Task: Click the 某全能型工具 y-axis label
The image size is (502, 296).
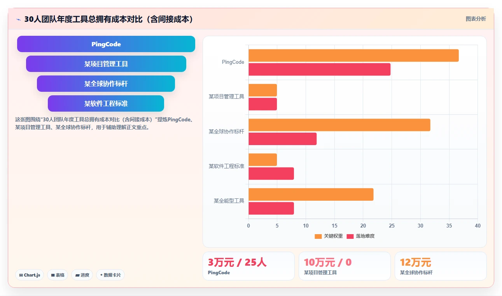Action: click(229, 201)
